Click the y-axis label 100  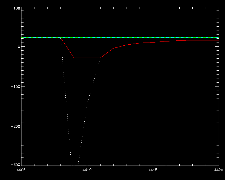pyautogui.click(x=17, y=8)
